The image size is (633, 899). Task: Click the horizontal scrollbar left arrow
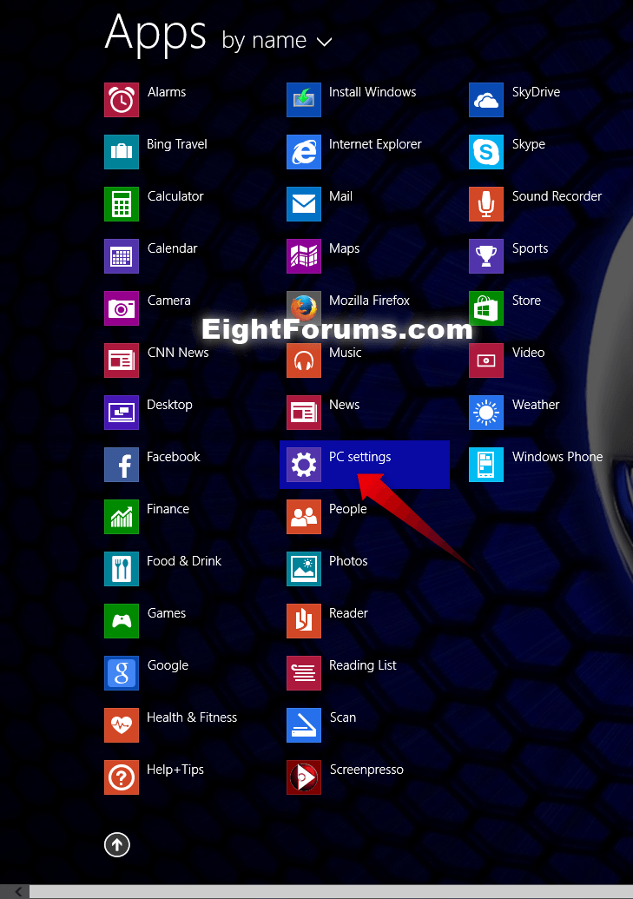[x=18, y=891]
